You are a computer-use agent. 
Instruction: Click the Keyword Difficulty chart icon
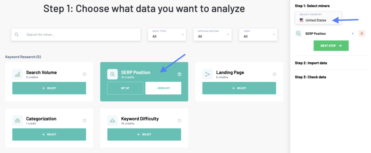(x=112, y=121)
